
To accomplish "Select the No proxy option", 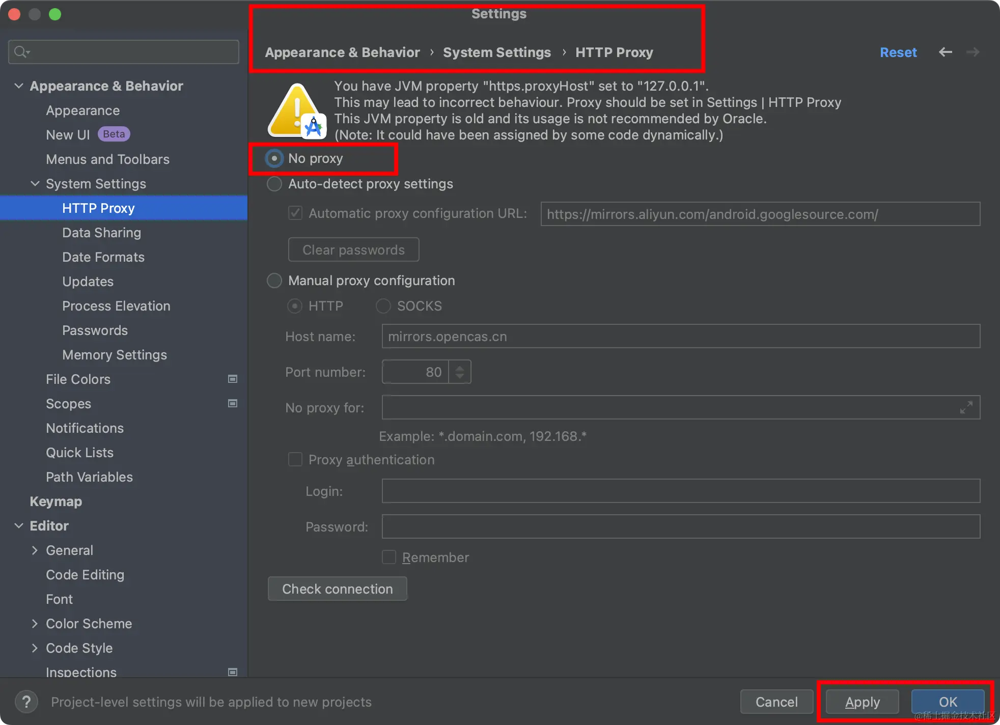I will pyautogui.click(x=274, y=158).
